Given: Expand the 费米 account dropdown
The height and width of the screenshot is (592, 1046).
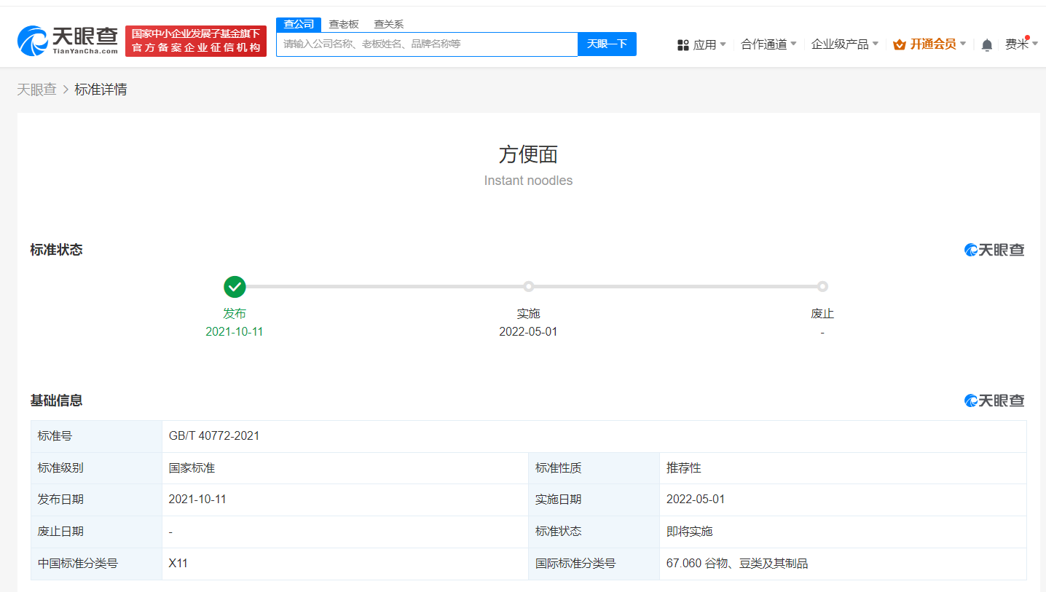Looking at the screenshot, I should click(1021, 44).
